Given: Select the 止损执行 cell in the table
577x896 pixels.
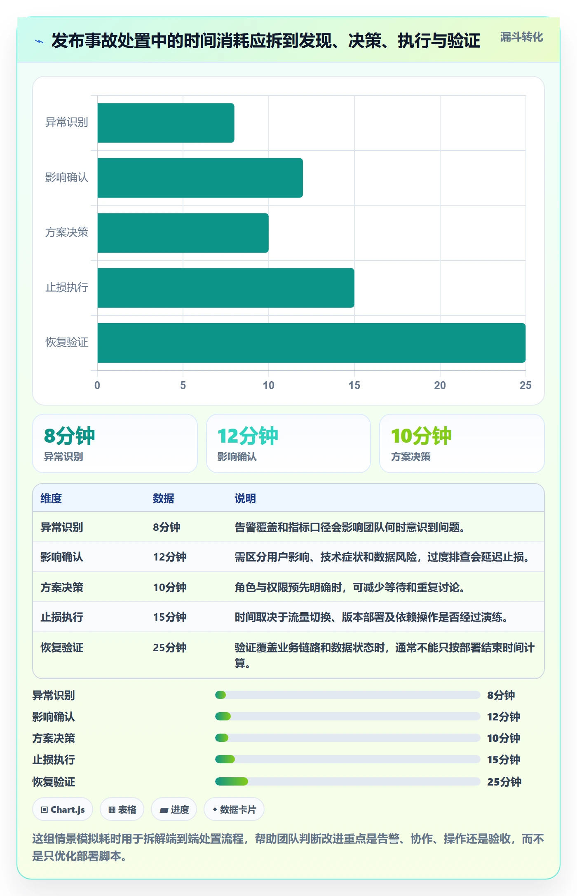Looking at the screenshot, I should 62,617.
